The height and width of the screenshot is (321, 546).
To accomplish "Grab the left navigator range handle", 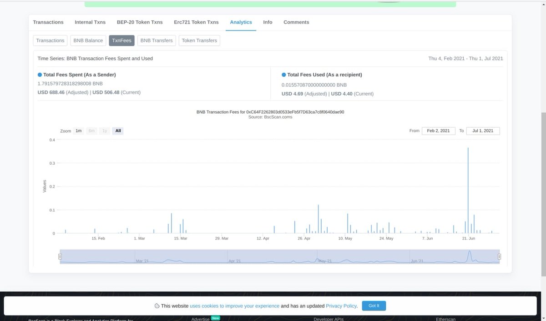I will (60, 257).
